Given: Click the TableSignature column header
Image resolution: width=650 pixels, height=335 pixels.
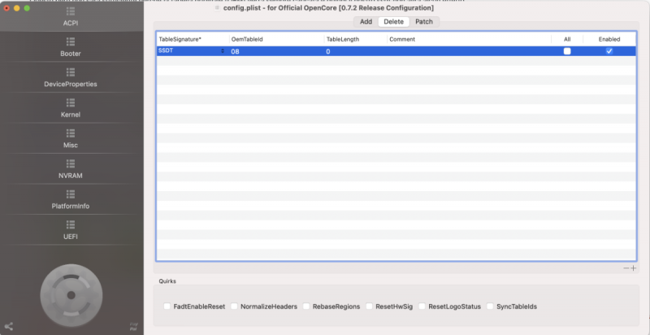Looking at the screenshot, I should [x=193, y=39].
